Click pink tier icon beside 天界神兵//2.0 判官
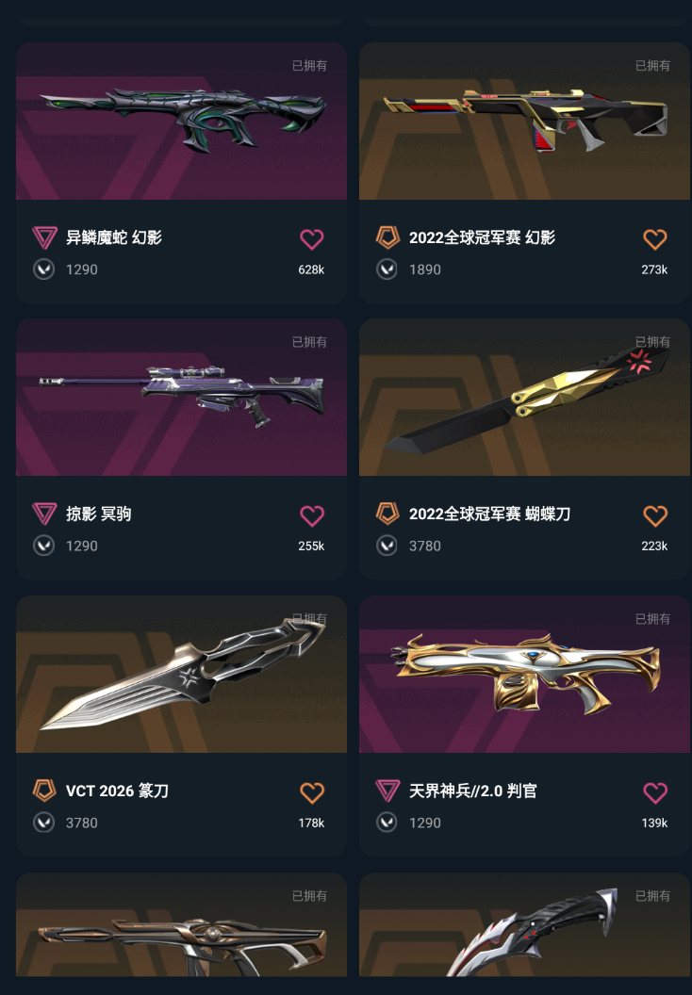Screen dimensions: 692x995 point(387,791)
